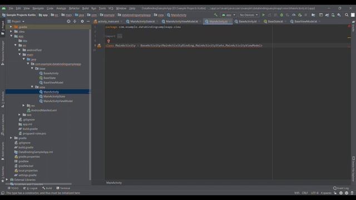Sync Project with Gradle Files icon
Viewport: 356px width, 200px height.
pyautogui.click(x=327, y=15)
